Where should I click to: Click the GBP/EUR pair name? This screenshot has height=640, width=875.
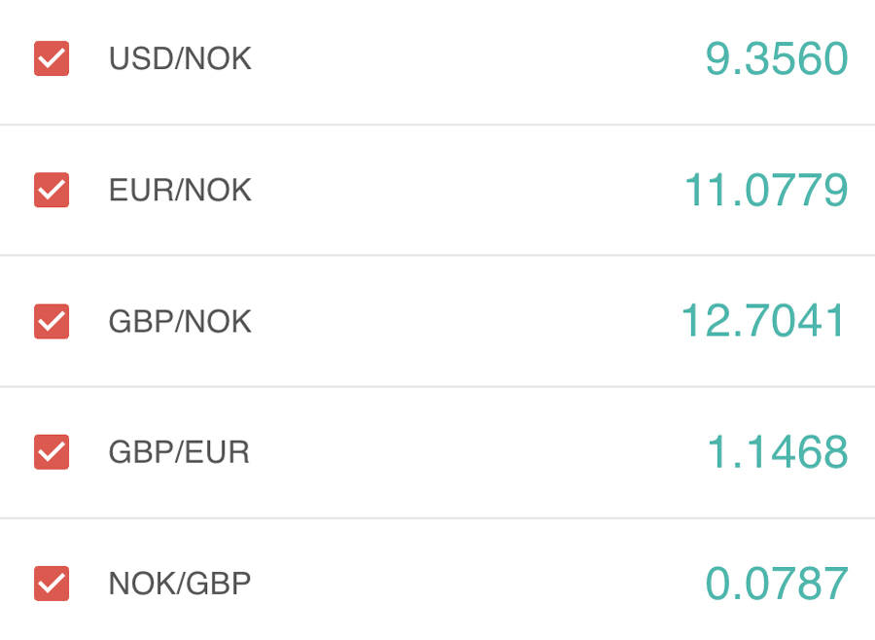(x=179, y=452)
